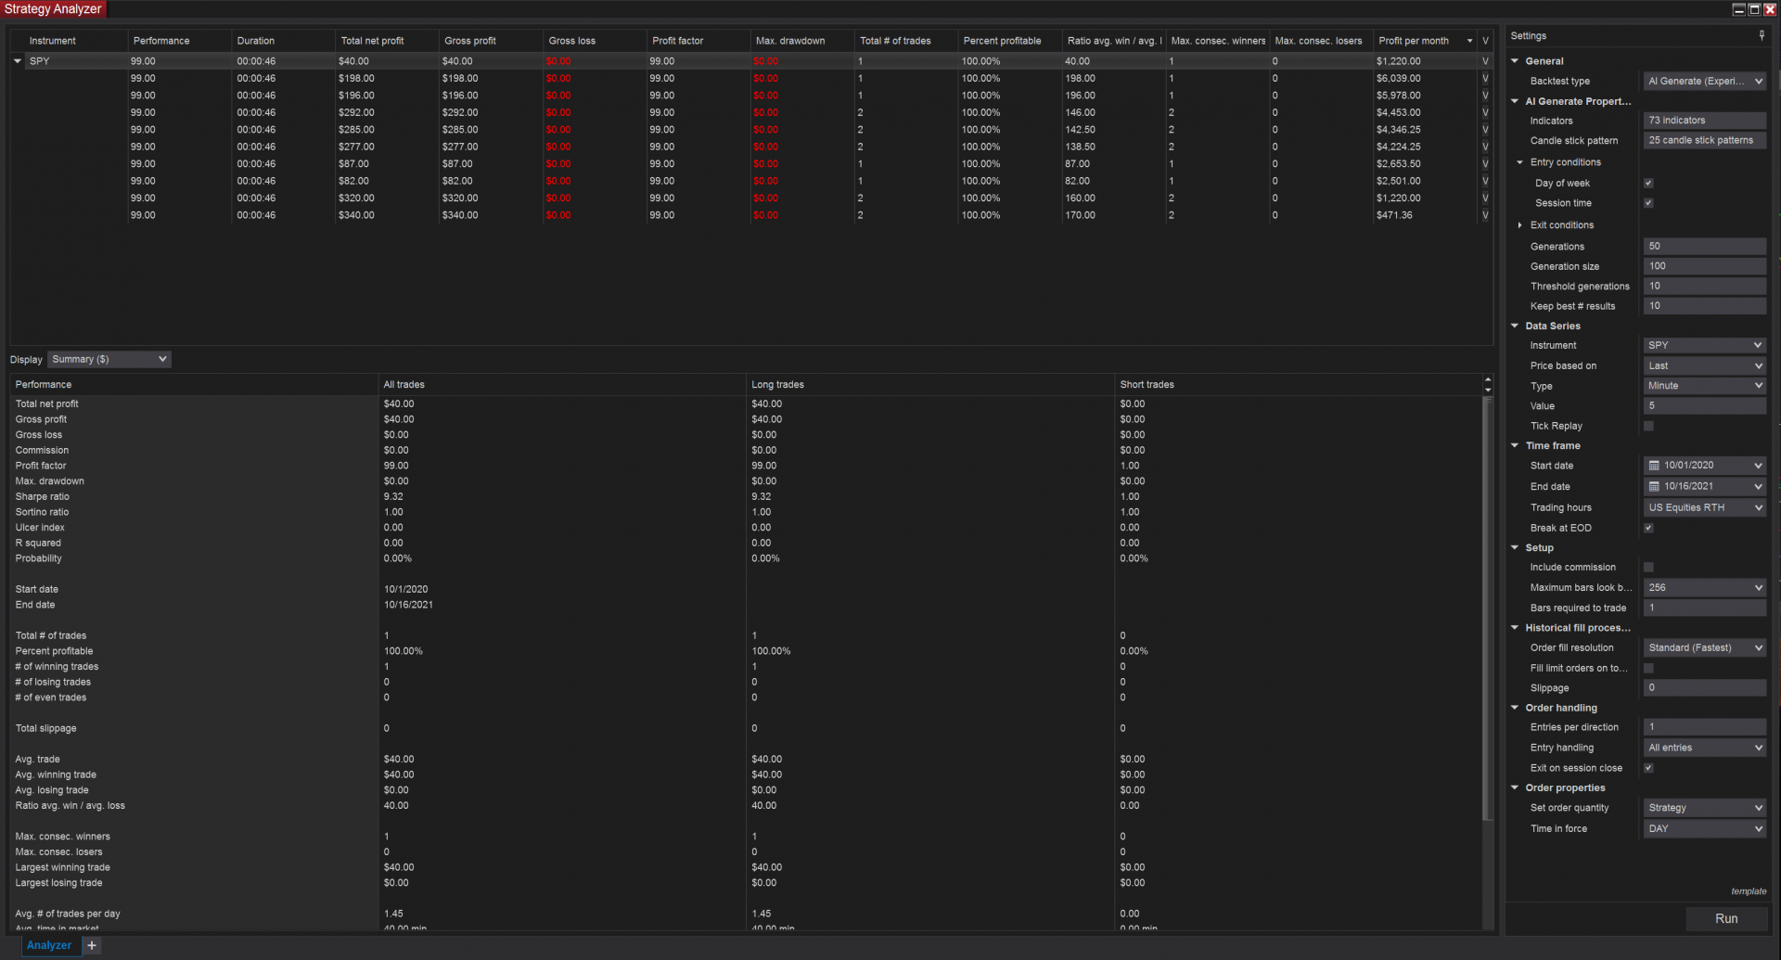Enable the Include commission checkbox

[1648, 567]
